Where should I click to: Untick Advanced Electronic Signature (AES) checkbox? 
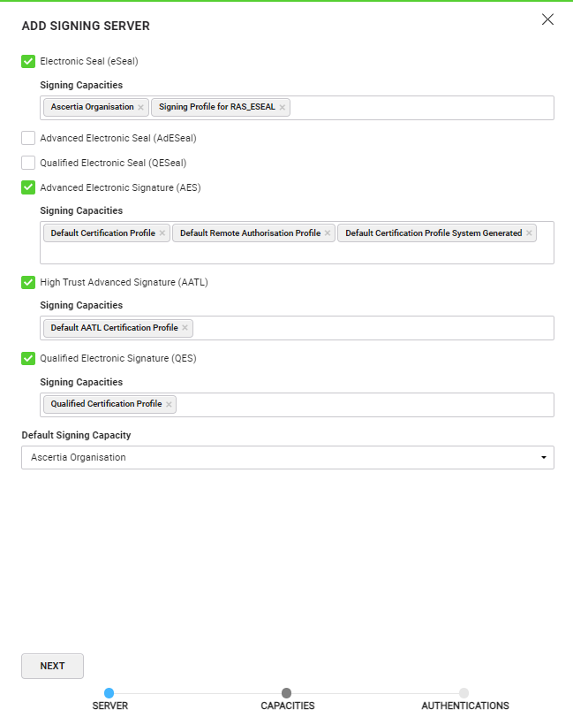coord(28,187)
